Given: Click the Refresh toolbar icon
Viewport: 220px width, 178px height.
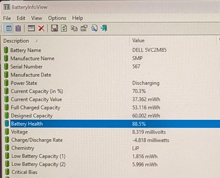Looking at the screenshot, I should [64, 28].
